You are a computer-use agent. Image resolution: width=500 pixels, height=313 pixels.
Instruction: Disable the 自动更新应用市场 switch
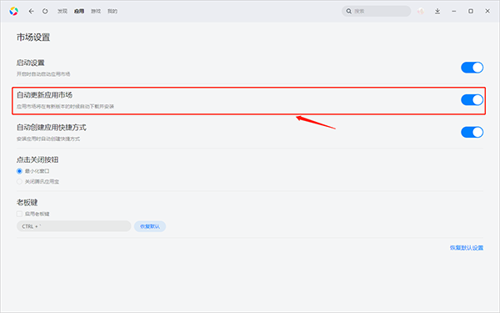[472, 99]
